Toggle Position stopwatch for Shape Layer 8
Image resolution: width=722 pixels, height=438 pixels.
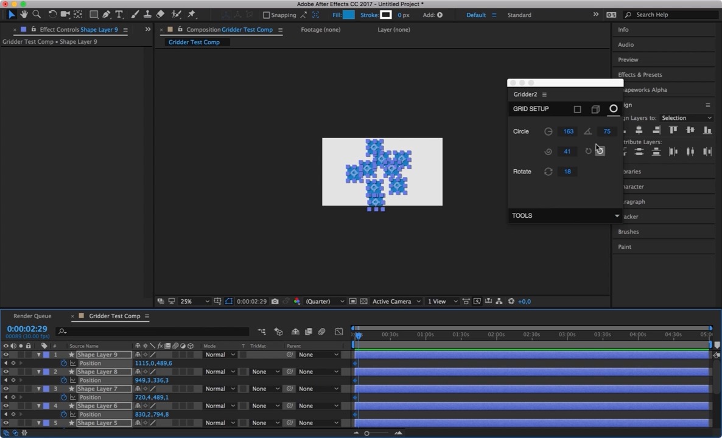pos(63,380)
